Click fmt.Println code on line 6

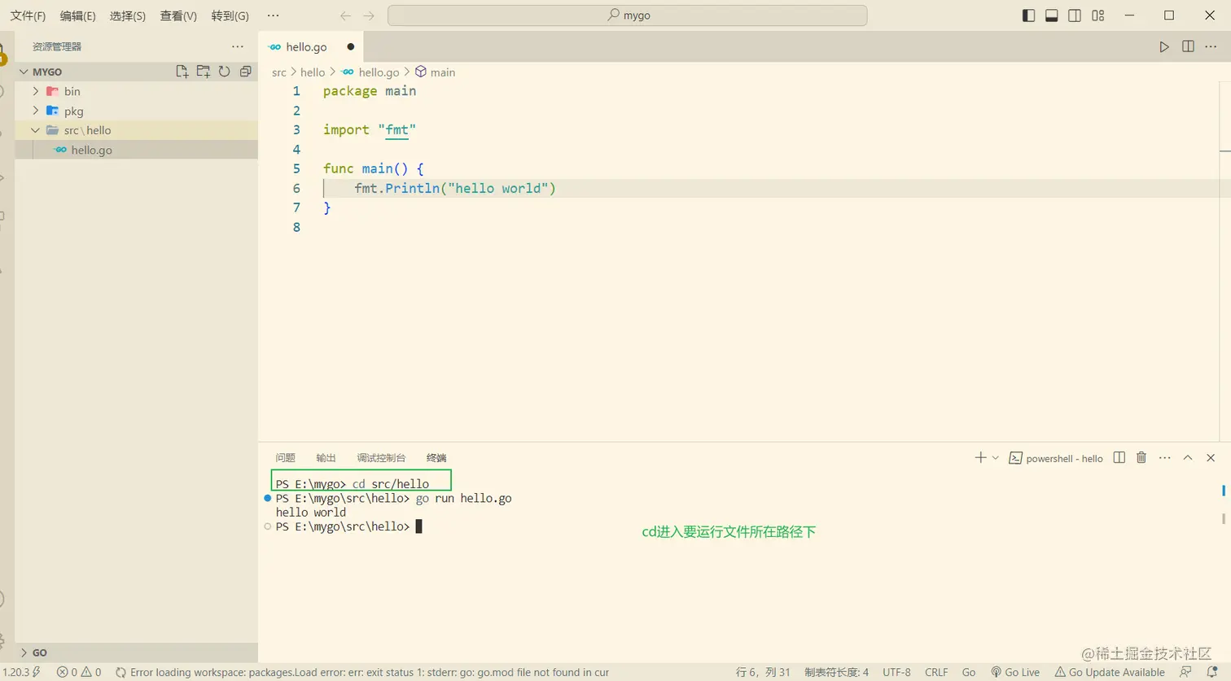click(x=455, y=189)
